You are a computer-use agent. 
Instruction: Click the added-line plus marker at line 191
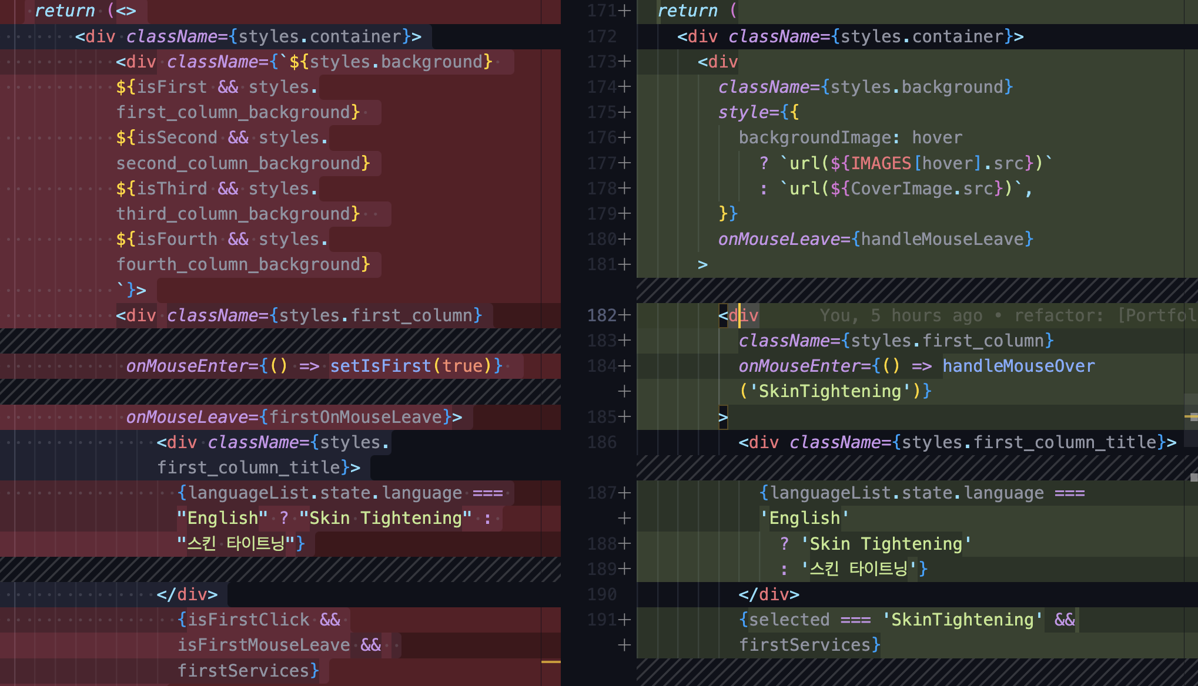click(625, 620)
